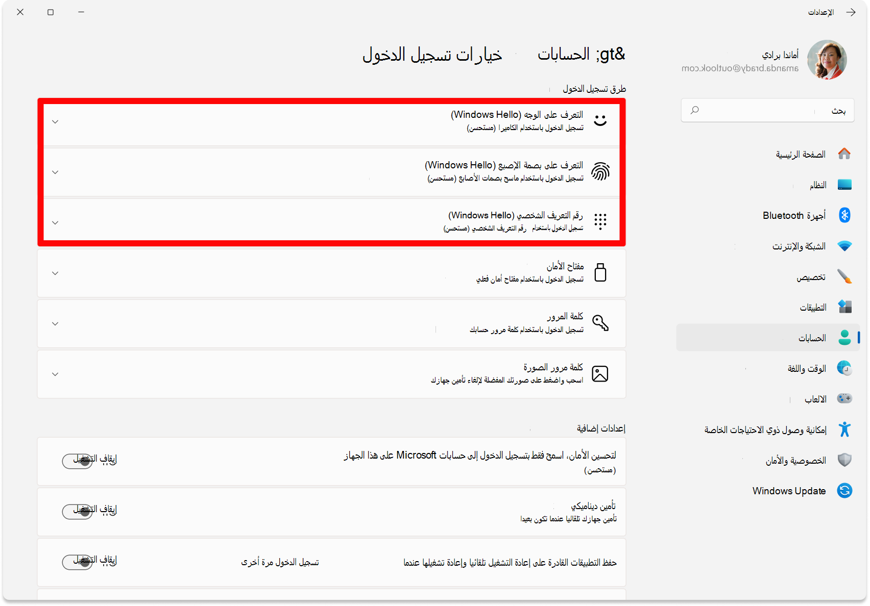This screenshot has height=606, width=870.
Task: Open التطبيقات settings category
Action: (x=768, y=307)
